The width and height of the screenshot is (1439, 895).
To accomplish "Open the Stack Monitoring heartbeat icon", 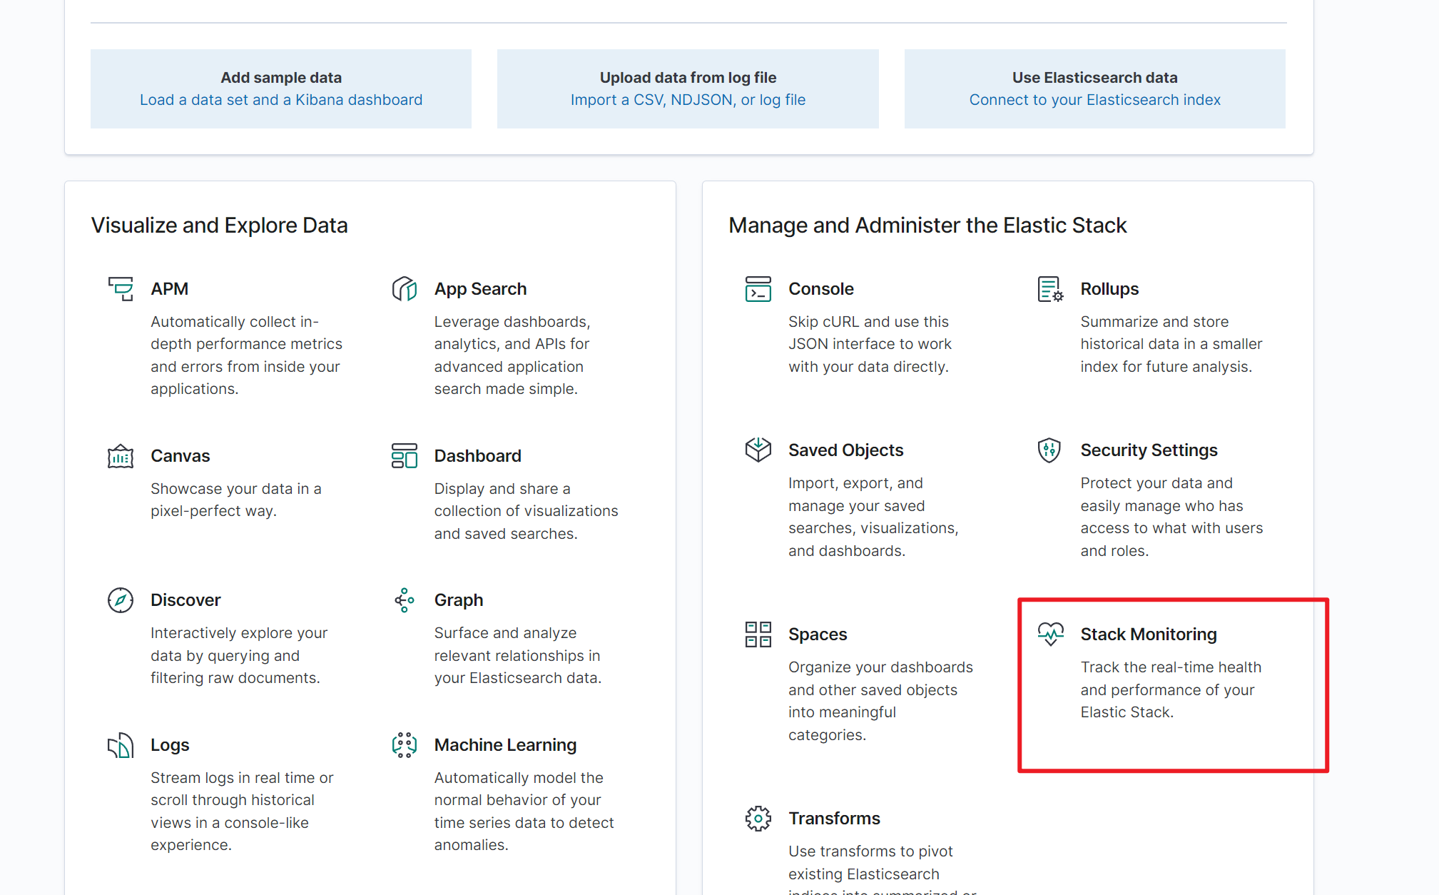I will [1049, 634].
